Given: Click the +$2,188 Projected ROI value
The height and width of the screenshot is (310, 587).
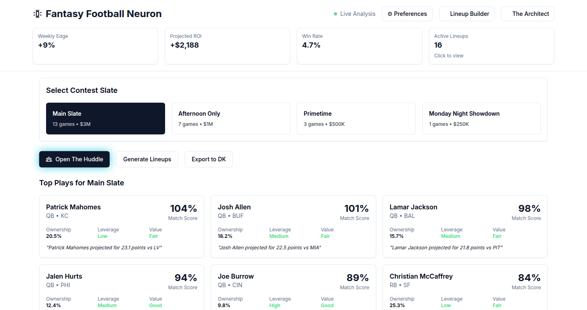Looking at the screenshot, I should pyautogui.click(x=184, y=45).
